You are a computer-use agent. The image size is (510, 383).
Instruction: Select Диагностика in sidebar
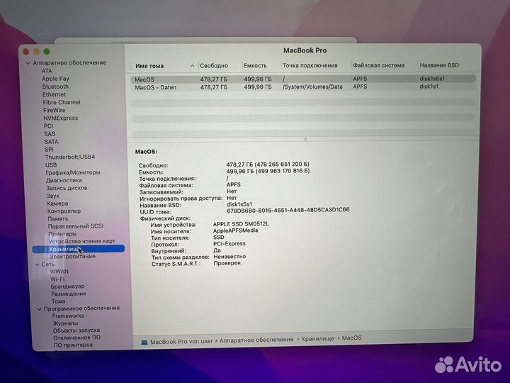(x=64, y=180)
